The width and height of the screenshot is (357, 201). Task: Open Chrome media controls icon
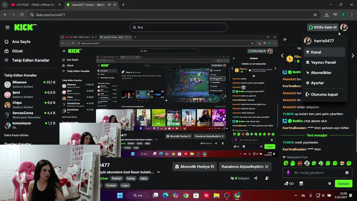[335, 15]
